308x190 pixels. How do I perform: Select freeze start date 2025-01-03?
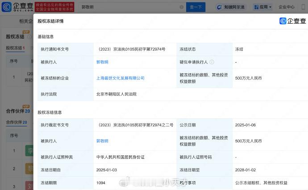(107, 170)
